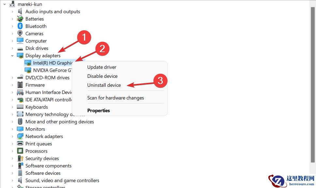Click the Security devices icon
The image size is (316, 188).
click(20, 158)
